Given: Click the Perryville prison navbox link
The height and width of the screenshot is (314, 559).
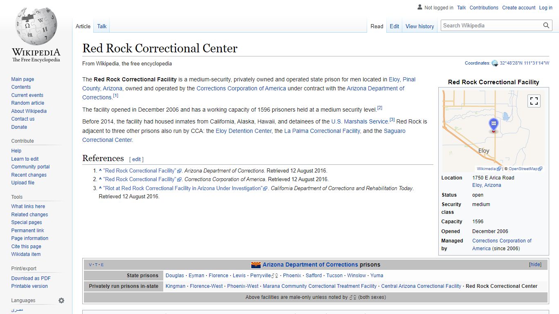Looking at the screenshot, I should tap(260, 276).
